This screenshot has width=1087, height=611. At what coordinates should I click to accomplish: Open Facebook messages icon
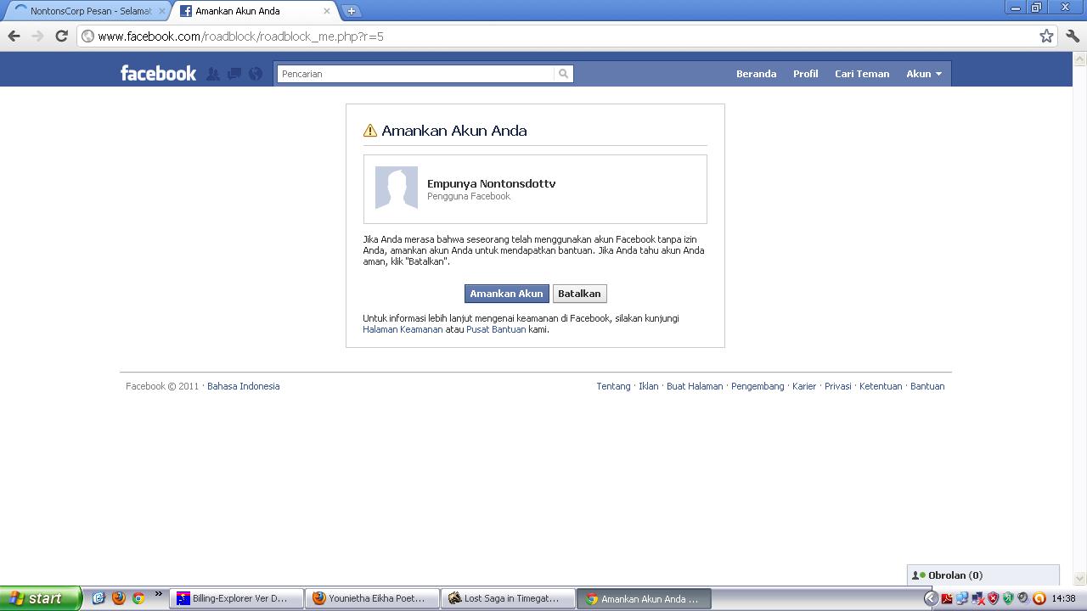(234, 74)
